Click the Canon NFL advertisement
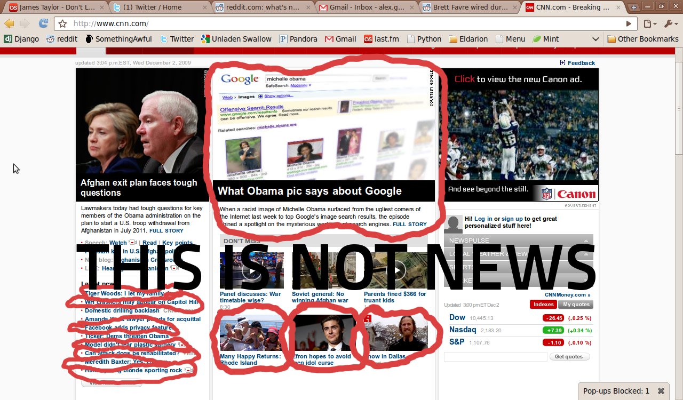Screen dimensions: 683x400 click(x=518, y=135)
